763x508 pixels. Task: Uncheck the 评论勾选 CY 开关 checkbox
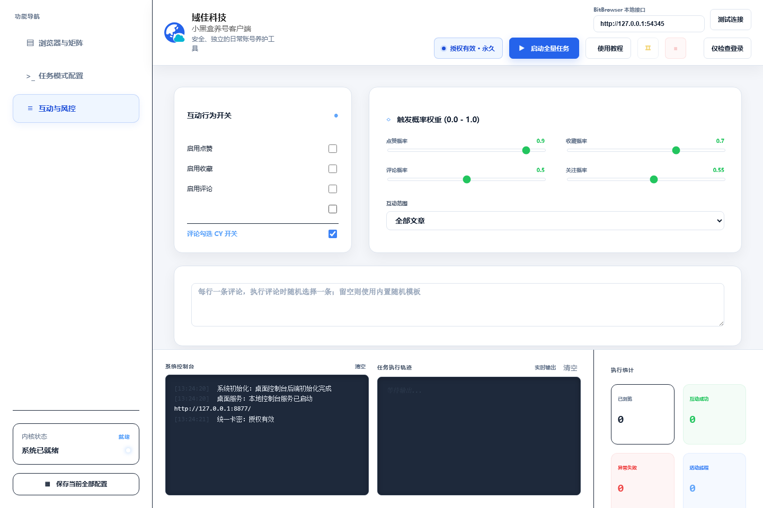click(333, 234)
